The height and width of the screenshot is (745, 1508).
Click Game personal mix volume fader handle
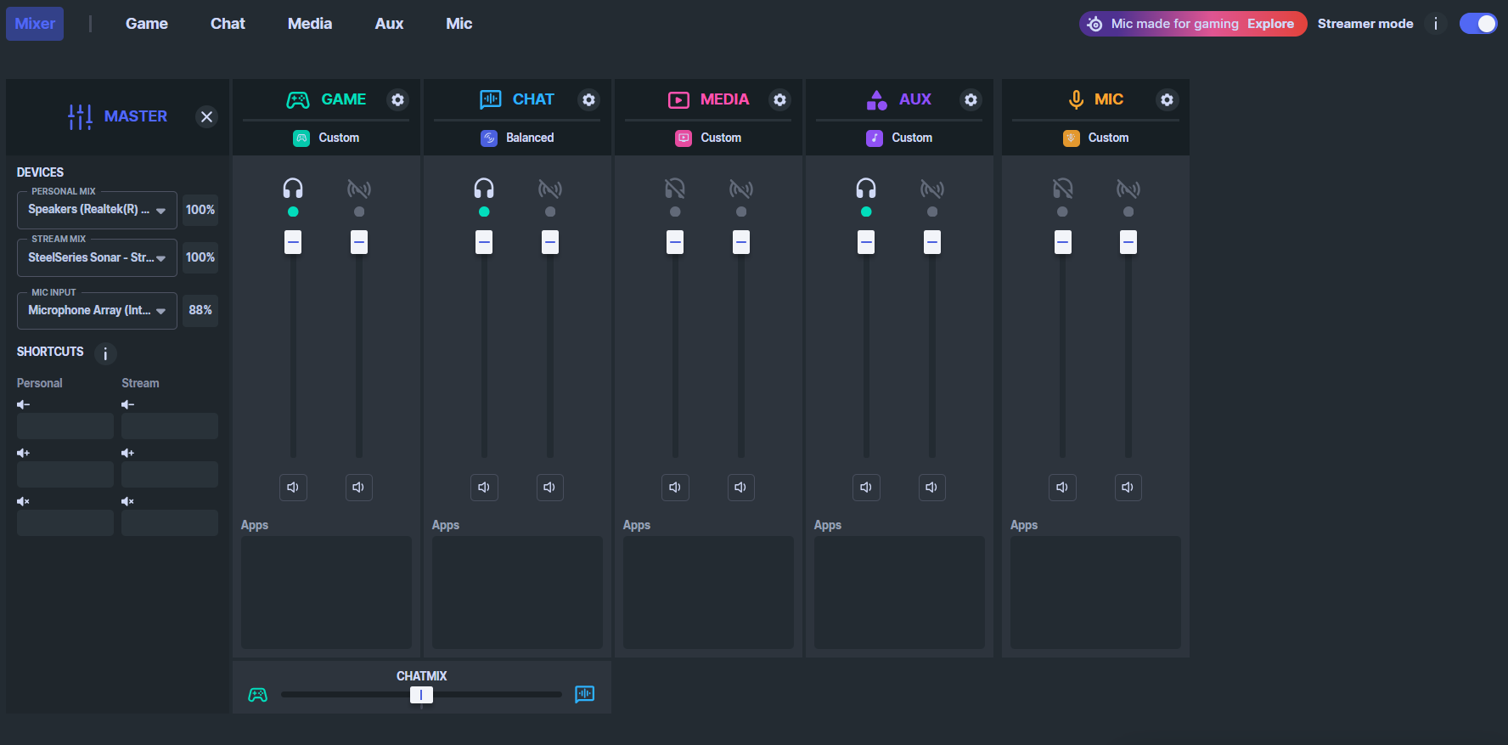click(x=293, y=242)
